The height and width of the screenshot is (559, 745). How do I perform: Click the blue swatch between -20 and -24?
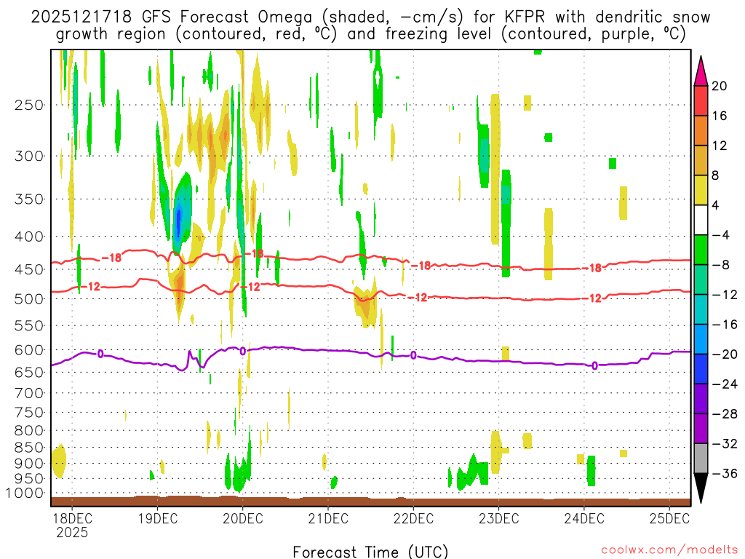coord(701,369)
